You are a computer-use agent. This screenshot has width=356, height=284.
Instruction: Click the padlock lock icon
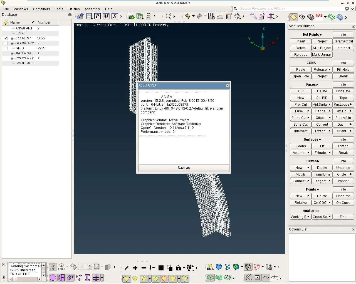pyautogui.click(x=178, y=268)
